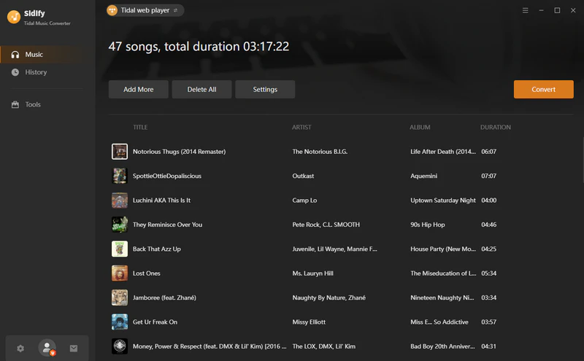
Task: Click artist The Notorious B.I.G.
Action: tap(320, 152)
